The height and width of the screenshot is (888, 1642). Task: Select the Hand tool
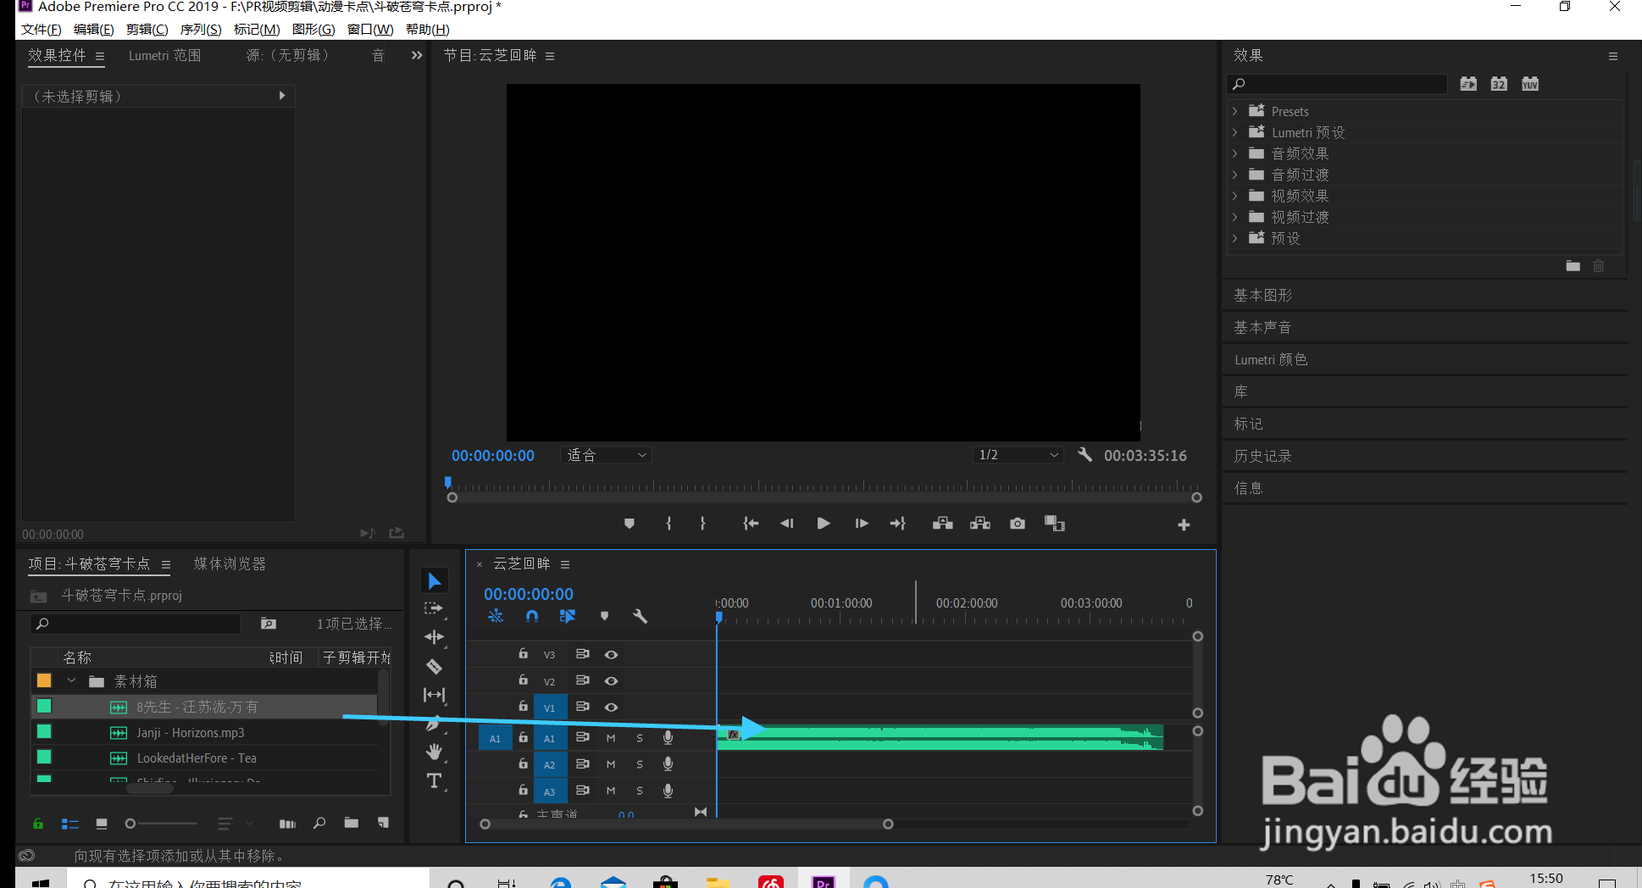[434, 752]
